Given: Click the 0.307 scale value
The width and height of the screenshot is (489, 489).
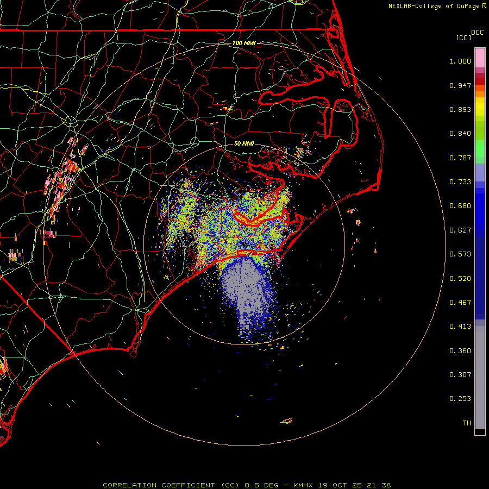Looking at the screenshot, I should point(460,374).
